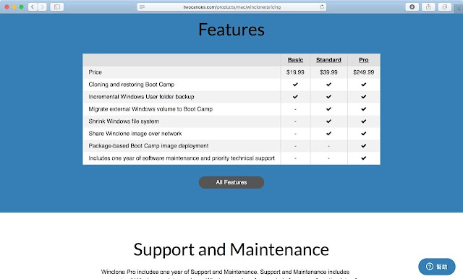Click the reader view icon in address bar
Viewport: 463px width, 279px height.
tap(142, 7)
